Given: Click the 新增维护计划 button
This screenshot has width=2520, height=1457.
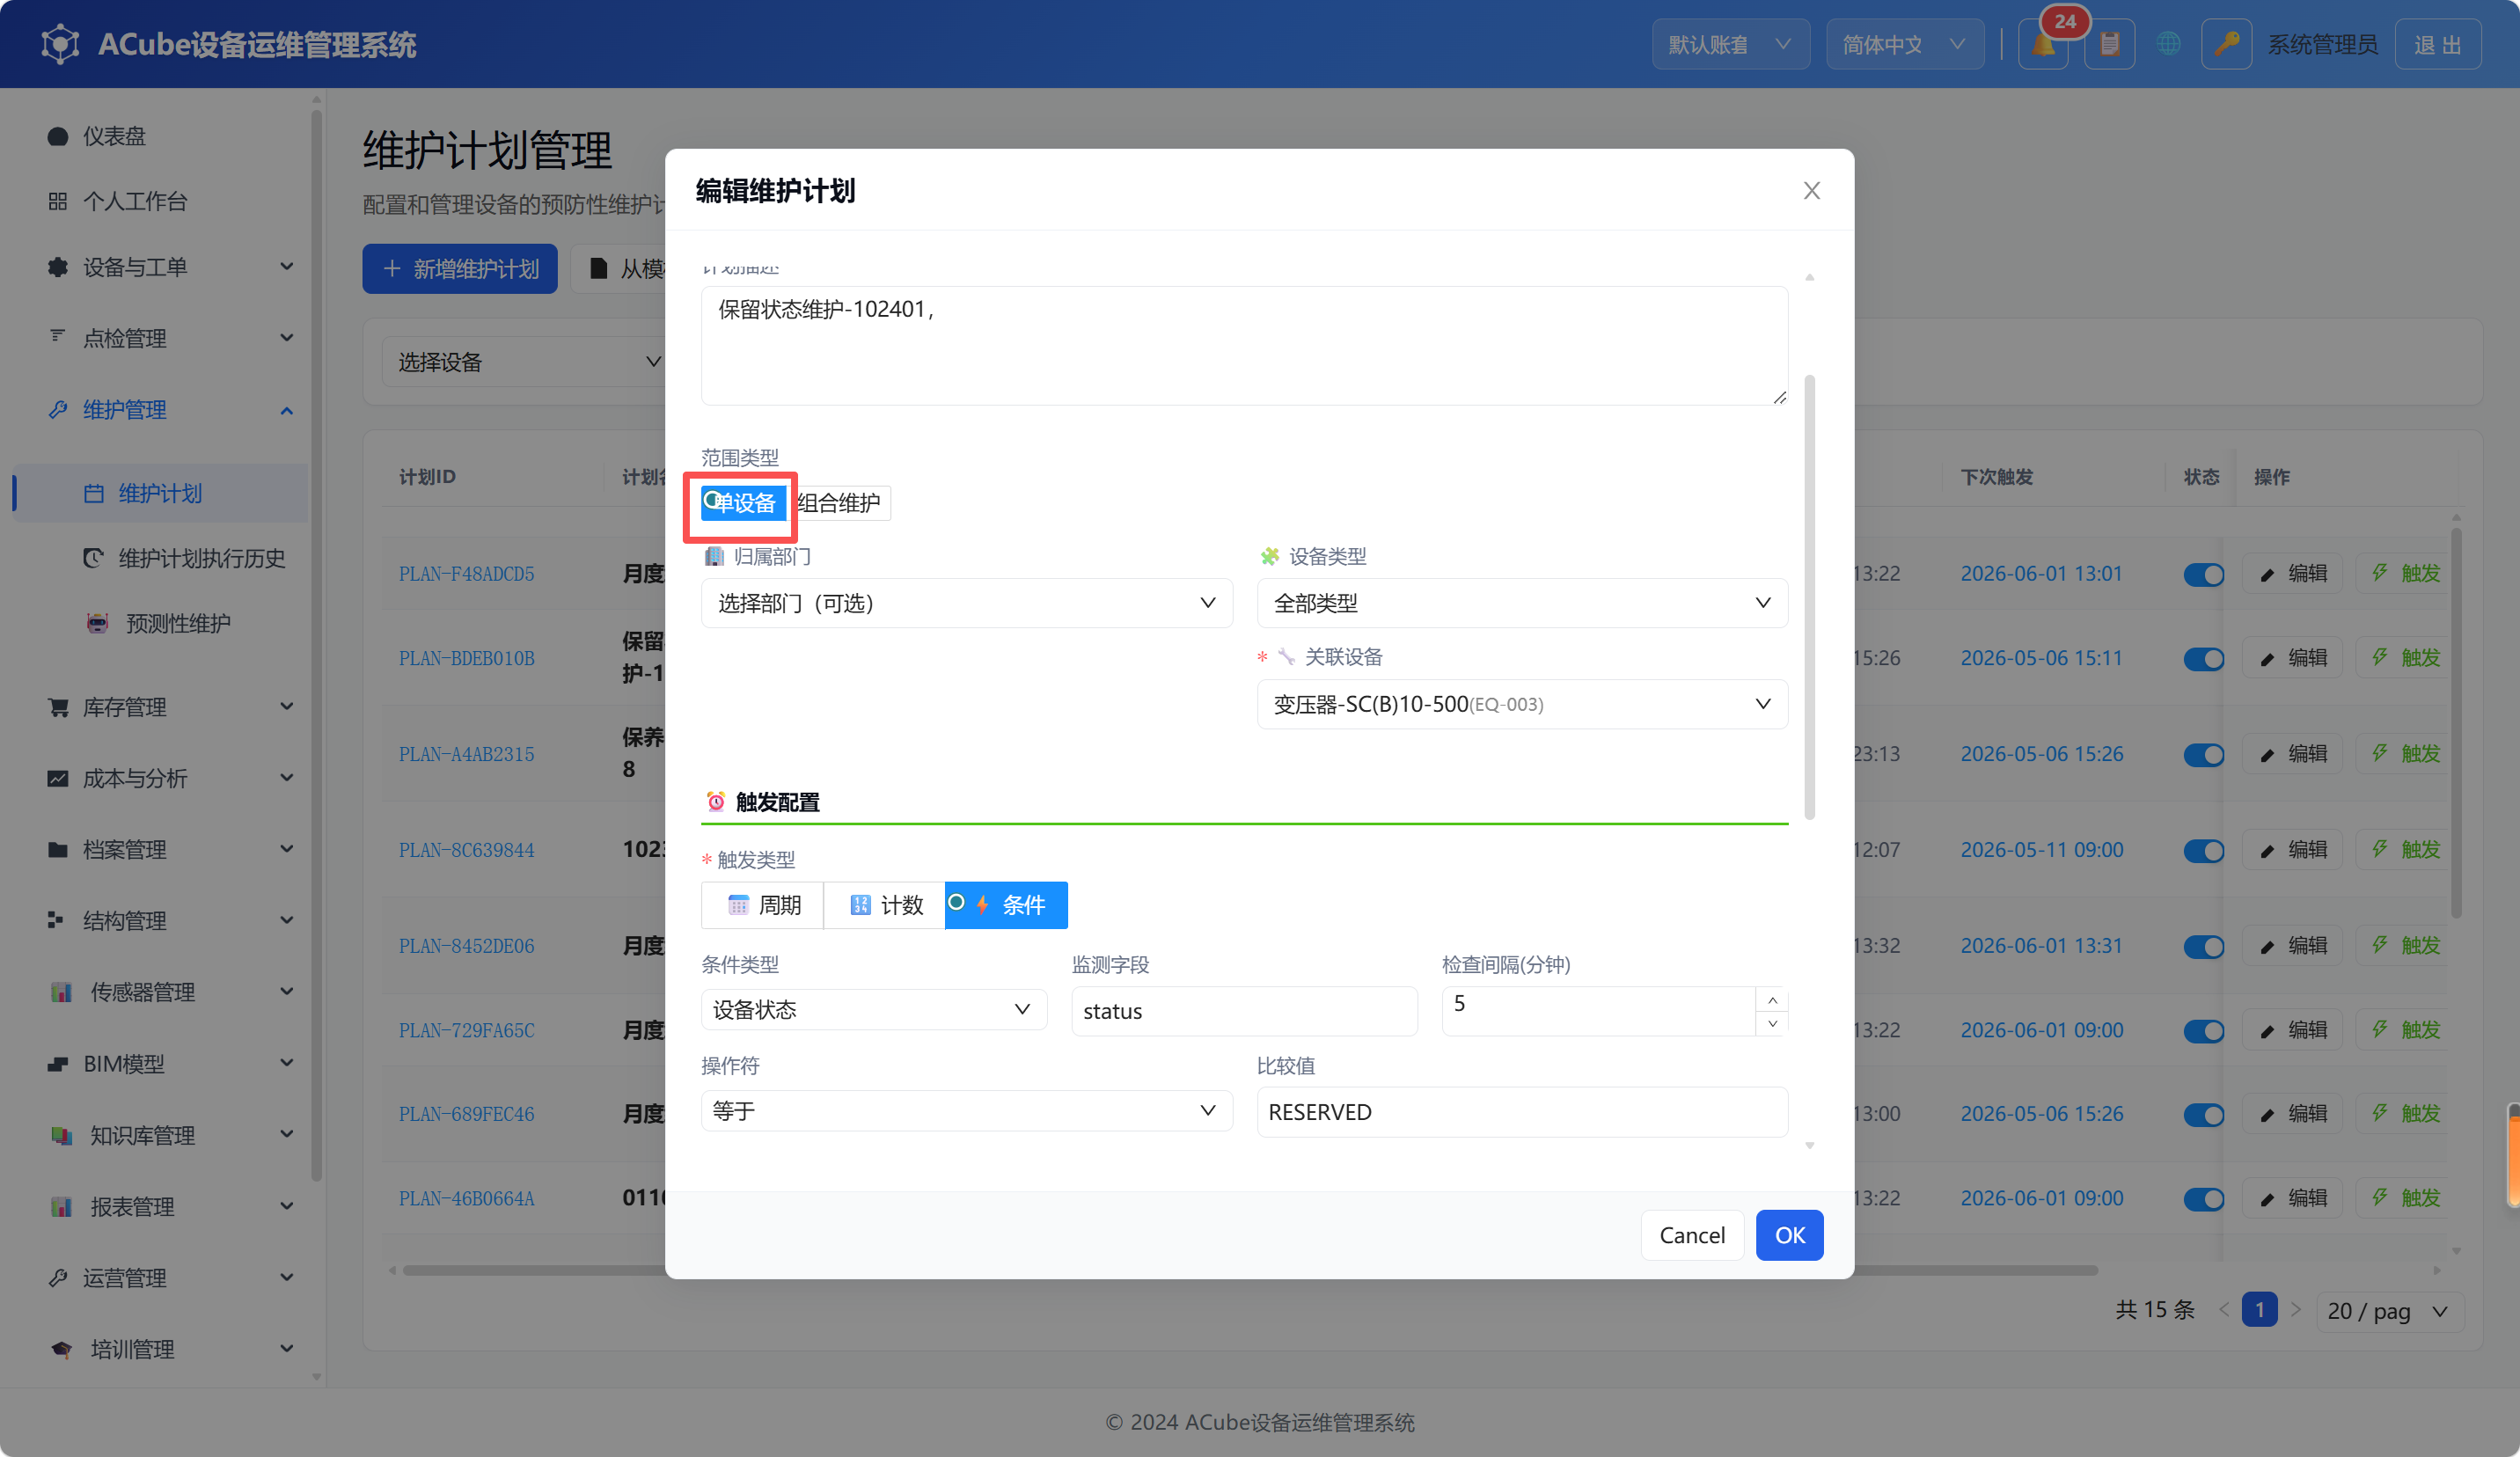Looking at the screenshot, I should 460,269.
